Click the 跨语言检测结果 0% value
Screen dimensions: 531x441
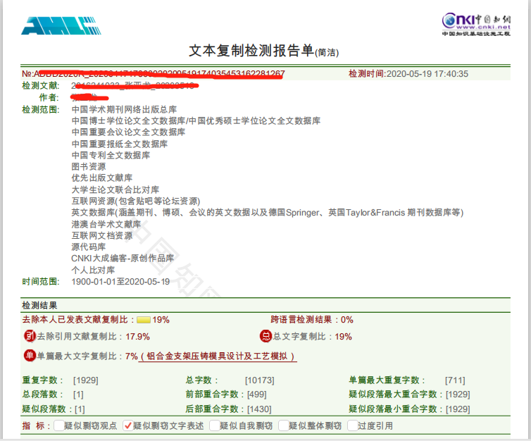coord(347,320)
